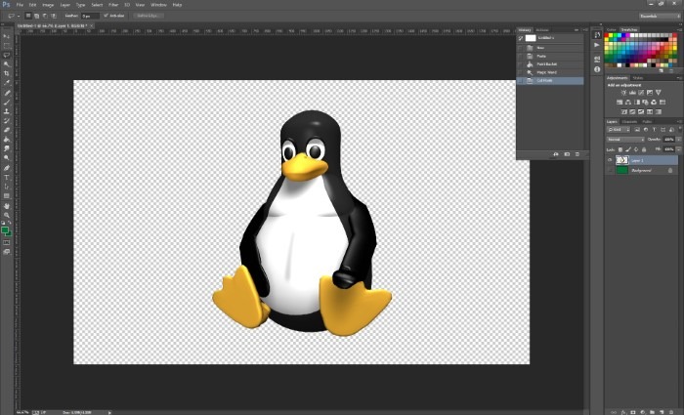This screenshot has width=684, height=415.
Task: Switch to the Channels tab
Action: [629, 122]
